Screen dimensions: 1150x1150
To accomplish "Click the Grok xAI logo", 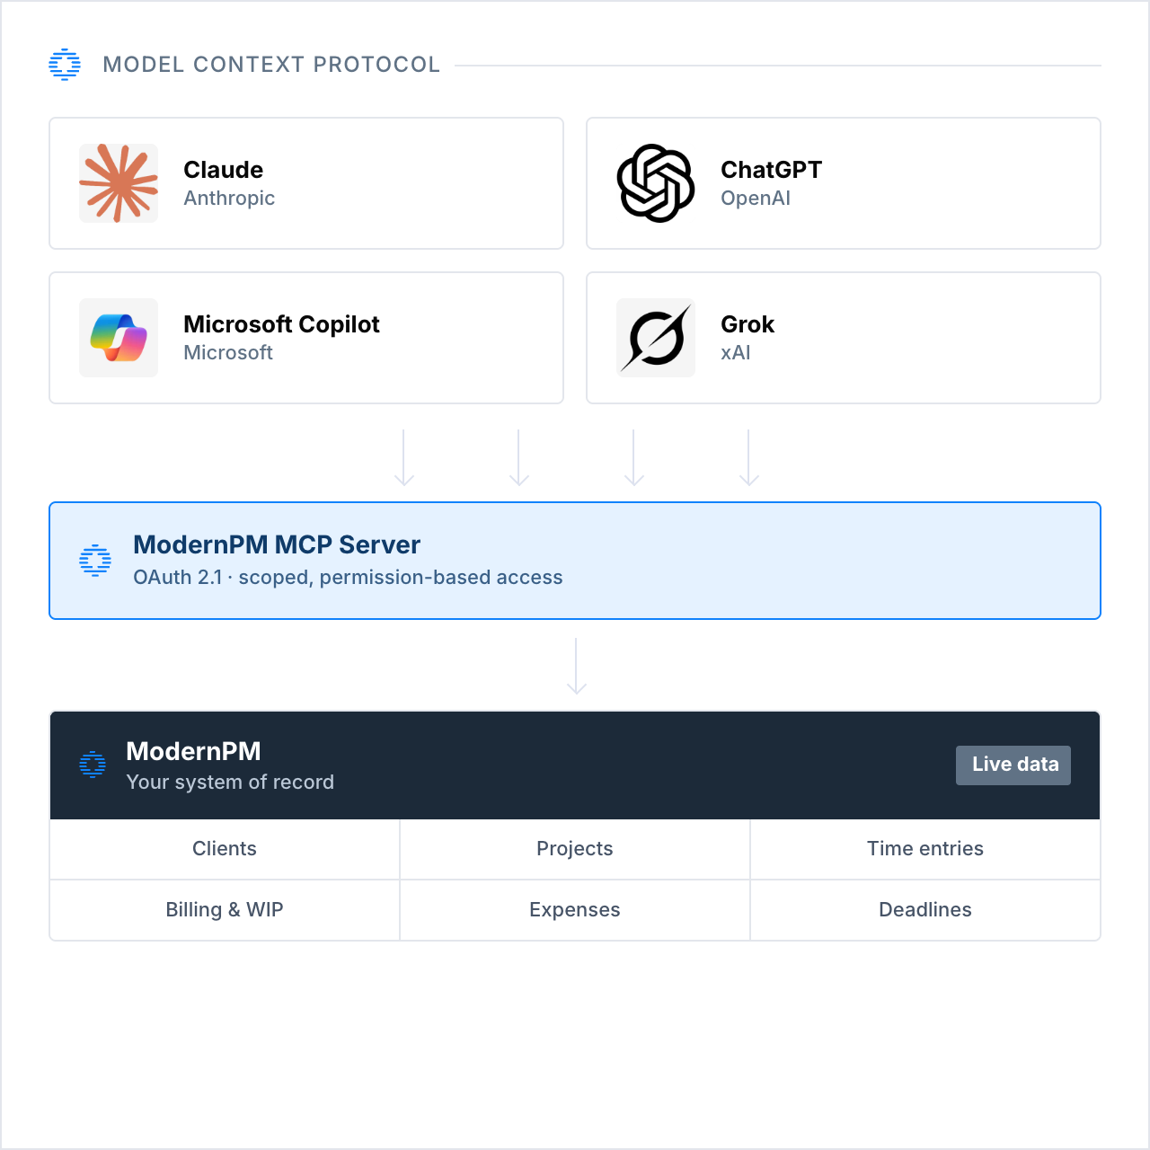I will click(656, 338).
